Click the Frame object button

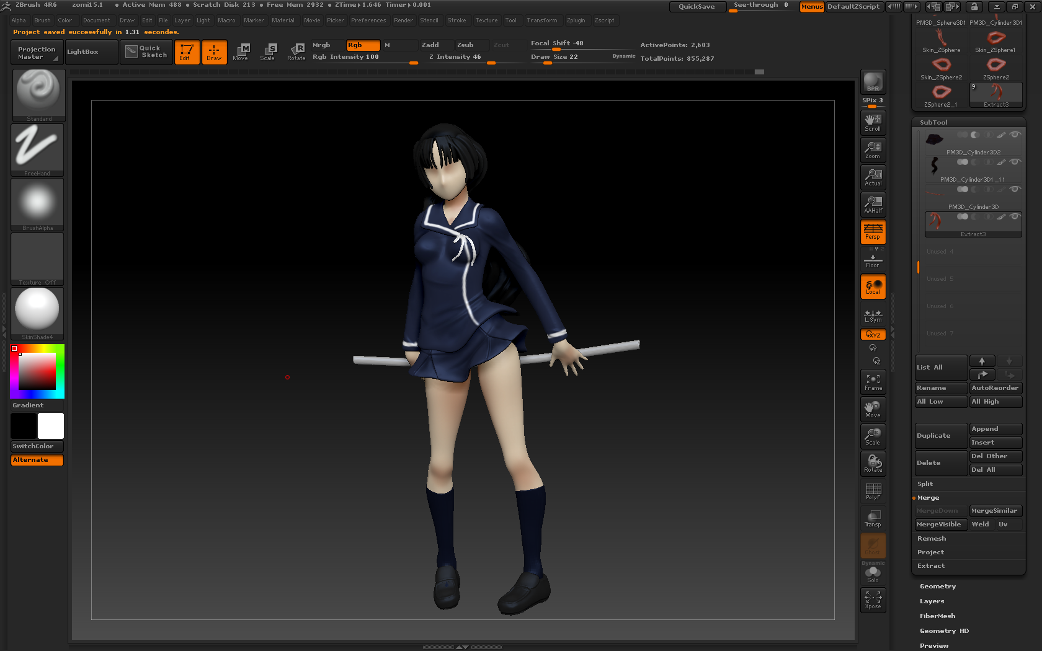[x=873, y=382]
